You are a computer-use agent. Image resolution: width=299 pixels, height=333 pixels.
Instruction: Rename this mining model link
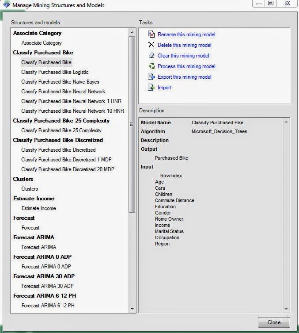click(186, 34)
